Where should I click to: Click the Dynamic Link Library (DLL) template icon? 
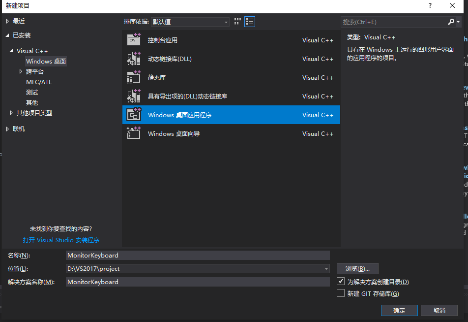[x=134, y=59]
